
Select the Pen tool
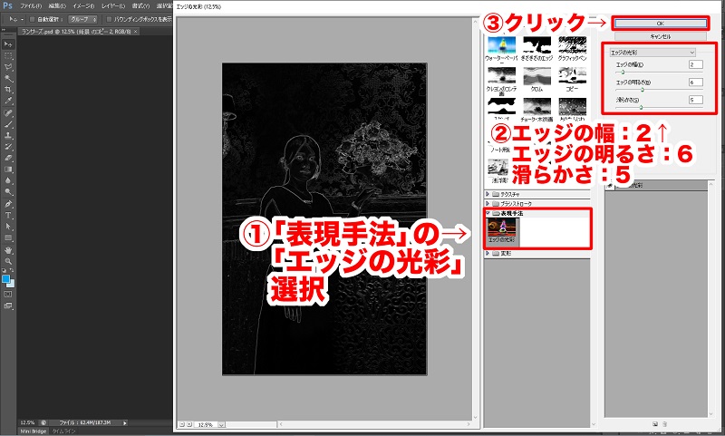click(x=8, y=204)
